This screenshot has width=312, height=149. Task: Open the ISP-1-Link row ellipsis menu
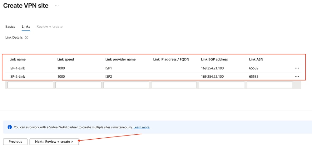point(297,68)
